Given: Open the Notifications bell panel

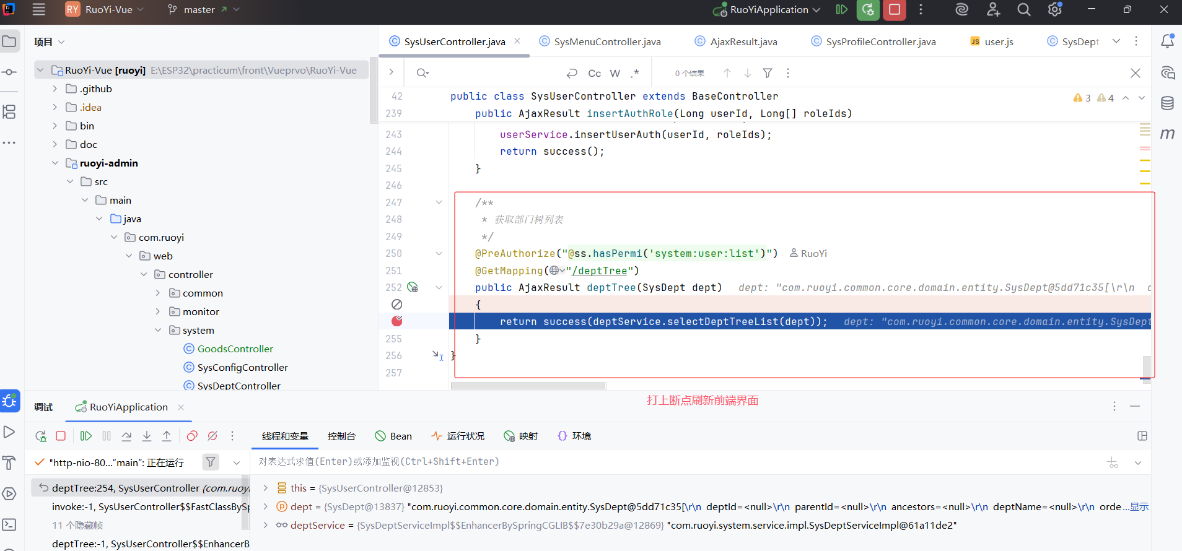Looking at the screenshot, I should click(x=1167, y=41).
